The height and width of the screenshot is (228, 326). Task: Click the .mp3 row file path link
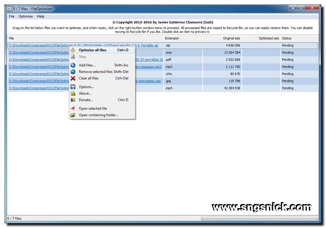click(39, 67)
